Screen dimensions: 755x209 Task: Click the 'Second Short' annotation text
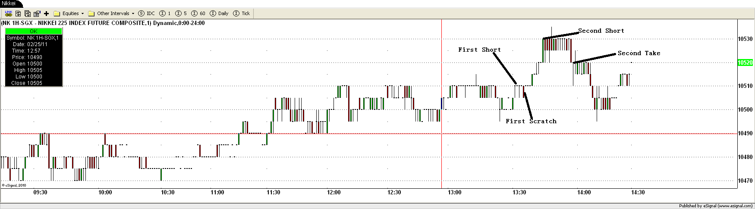point(601,31)
